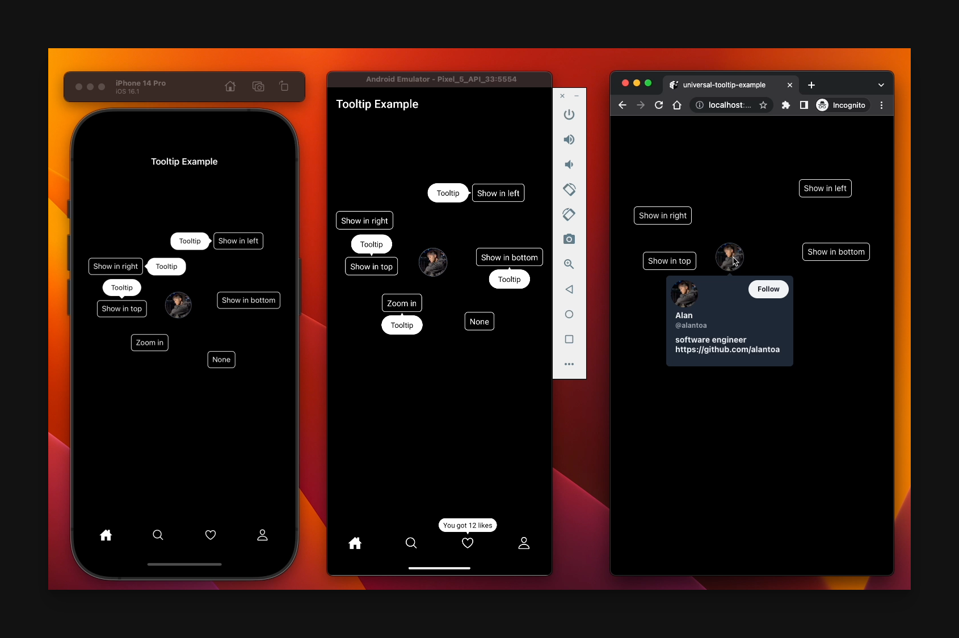This screenshot has height=638, width=959.
Task: Click github.com/alantoa link text
Action: [727, 349]
